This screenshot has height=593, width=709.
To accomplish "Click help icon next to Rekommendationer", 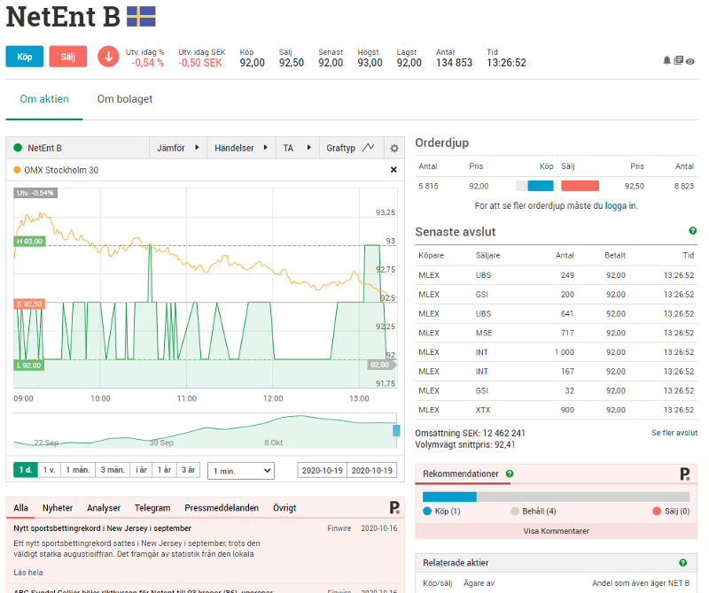I will (510, 474).
